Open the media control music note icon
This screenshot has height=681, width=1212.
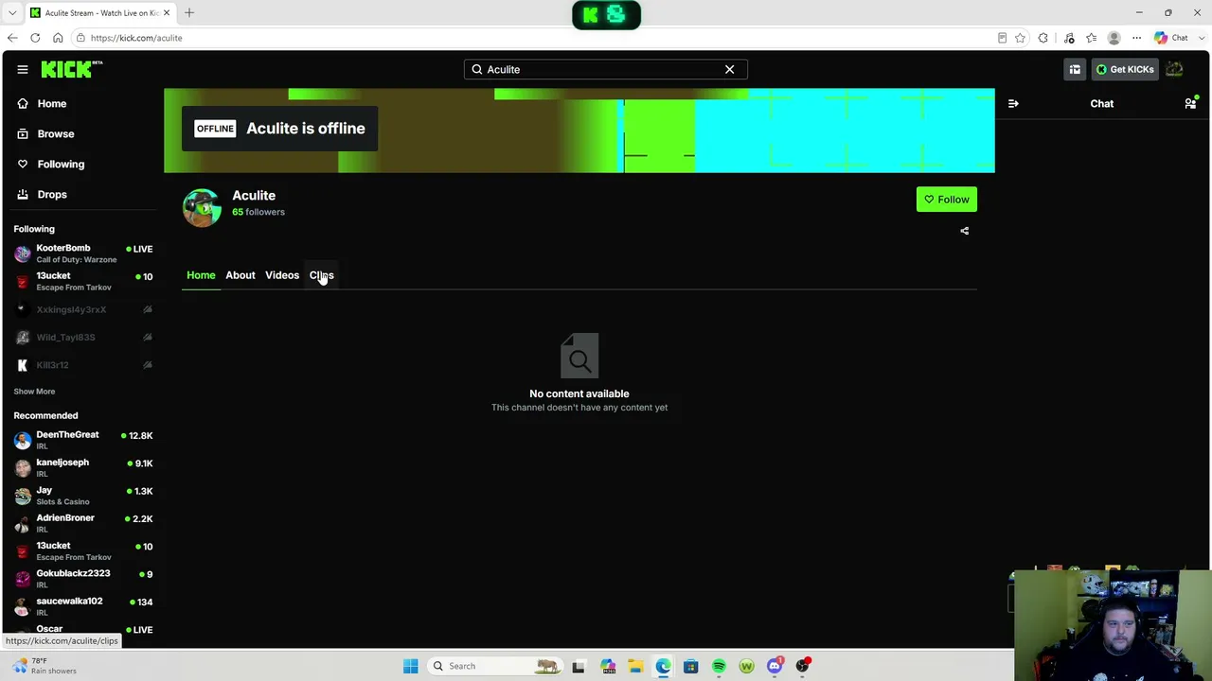[1069, 38]
